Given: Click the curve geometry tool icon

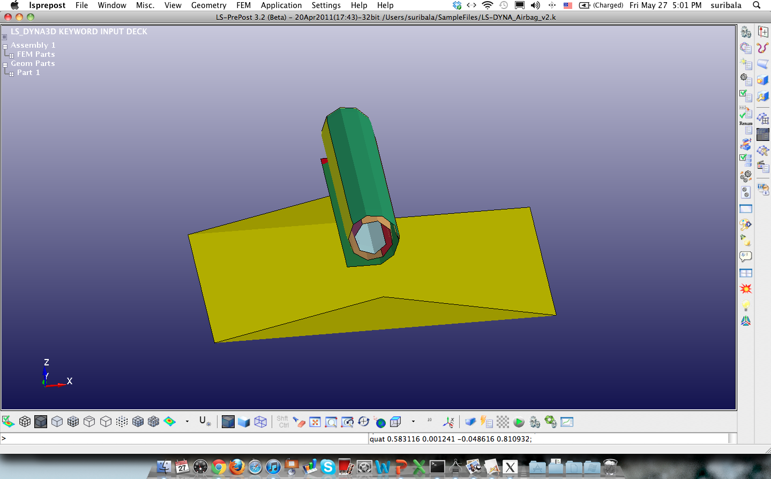Looking at the screenshot, I should click(x=763, y=48).
